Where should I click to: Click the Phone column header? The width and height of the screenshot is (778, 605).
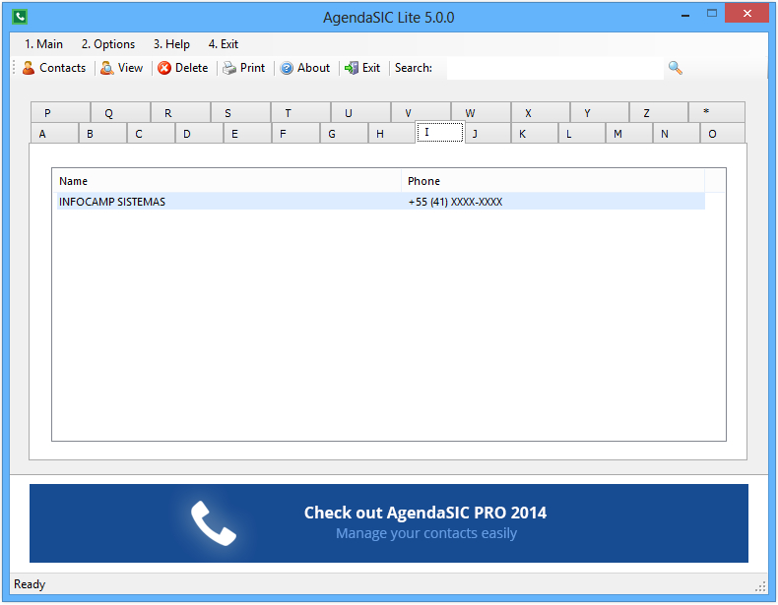point(552,181)
